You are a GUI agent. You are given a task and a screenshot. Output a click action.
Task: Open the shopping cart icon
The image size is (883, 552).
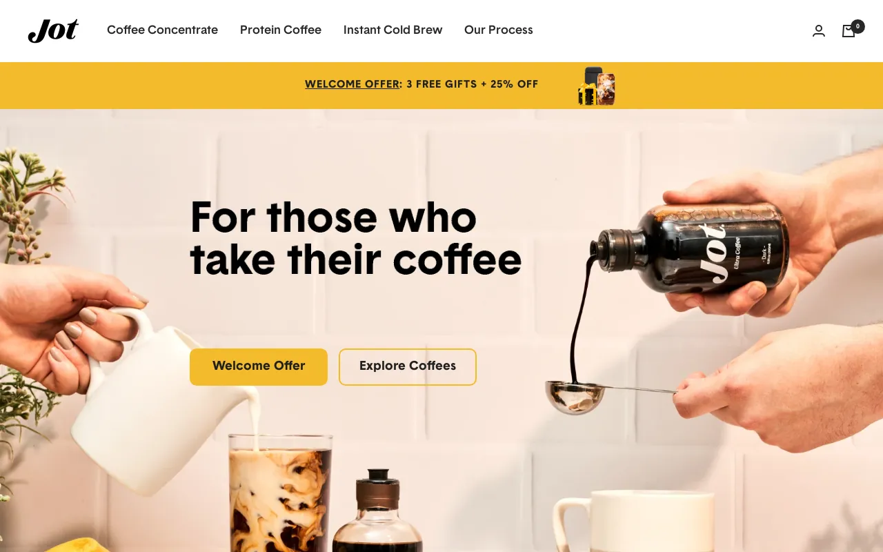click(849, 31)
